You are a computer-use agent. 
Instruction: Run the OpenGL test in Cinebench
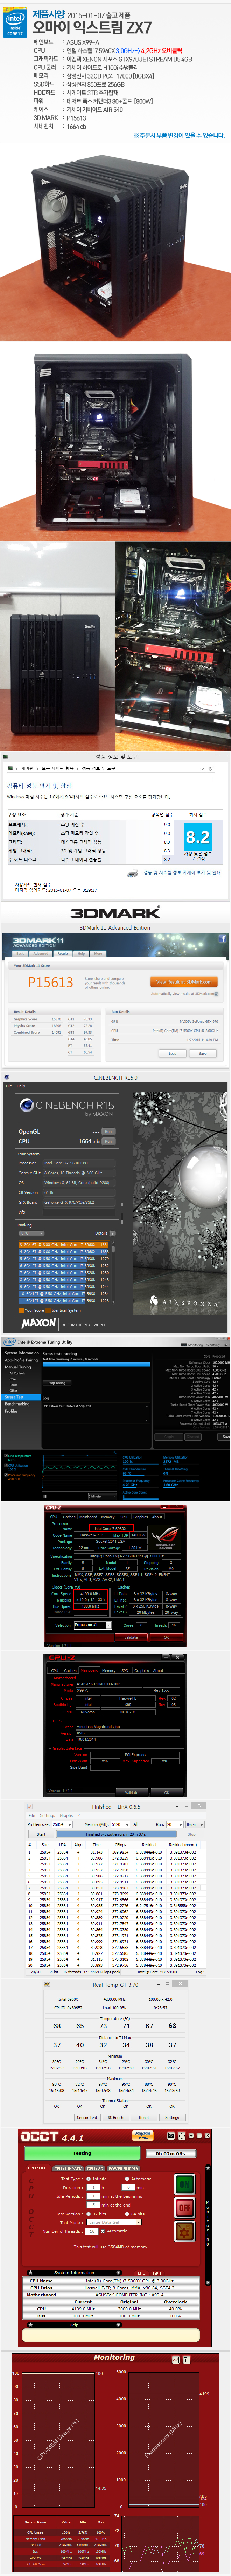(x=108, y=1131)
